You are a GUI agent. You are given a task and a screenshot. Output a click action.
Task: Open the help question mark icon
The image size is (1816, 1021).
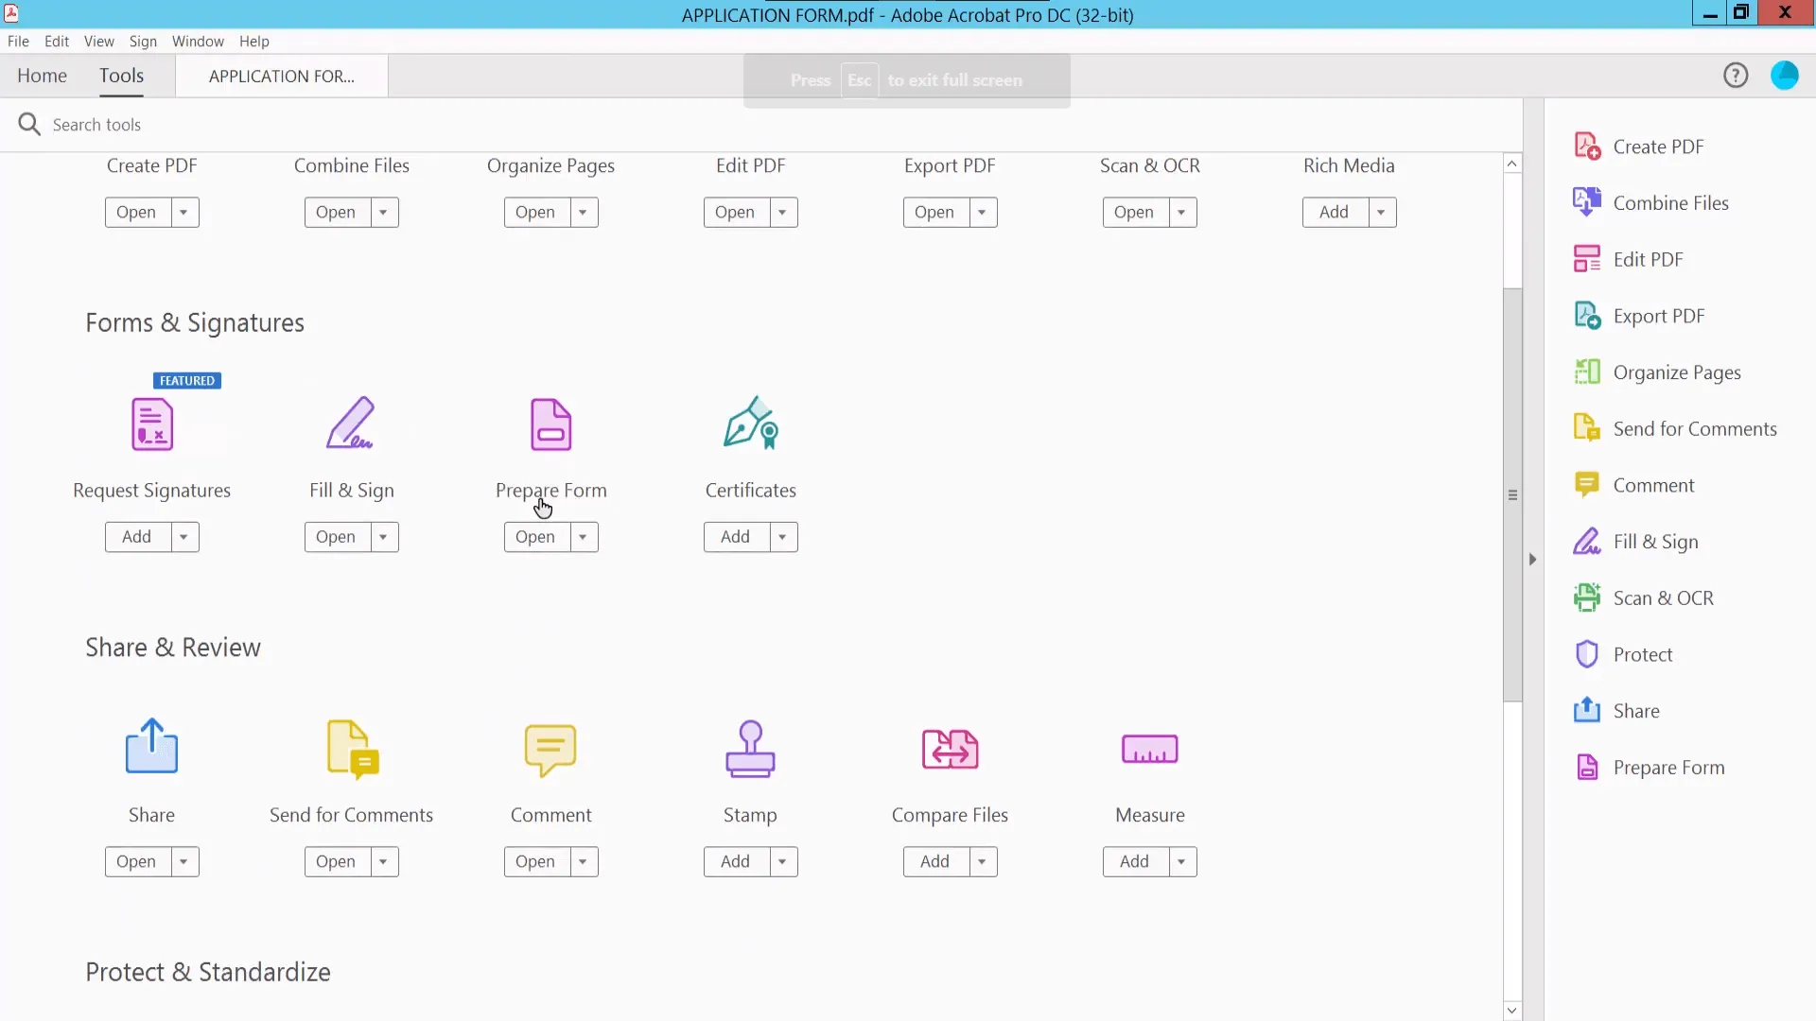point(1736,76)
